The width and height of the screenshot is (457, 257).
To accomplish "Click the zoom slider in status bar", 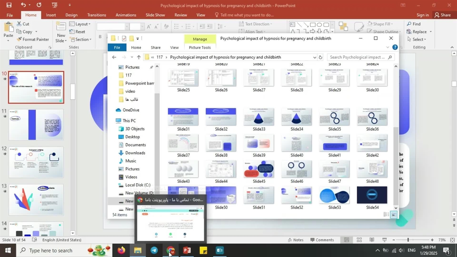I will [x=408, y=240].
